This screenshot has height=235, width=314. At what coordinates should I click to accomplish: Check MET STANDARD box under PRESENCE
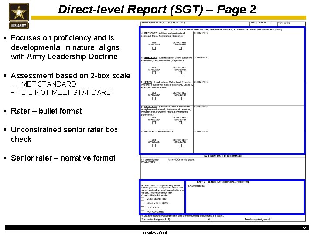154,48
